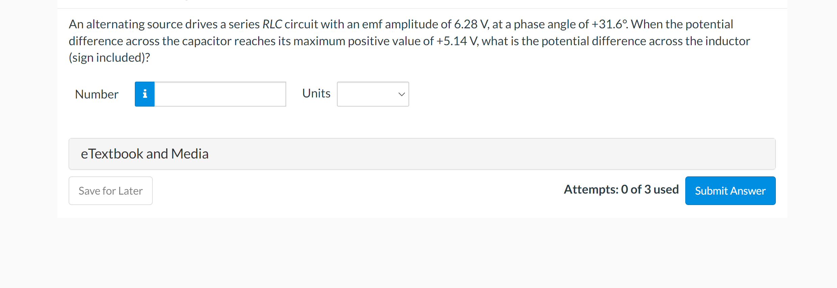Click inside the Number answer field
This screenshot has height=288, width=837.
click(220, 94)
